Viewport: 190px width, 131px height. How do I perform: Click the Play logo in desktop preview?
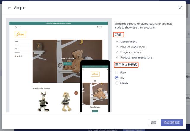(x=20, y=34)
